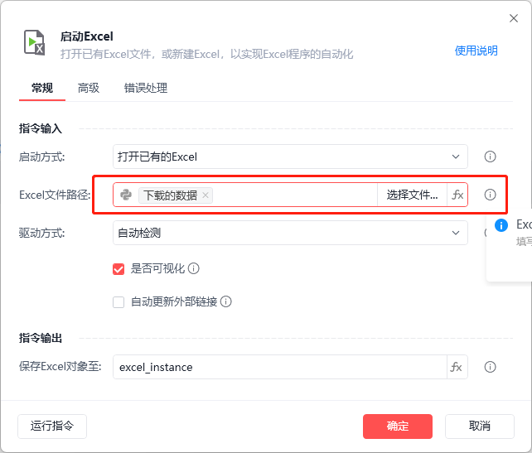Open the 错误处理 tab

146,88
